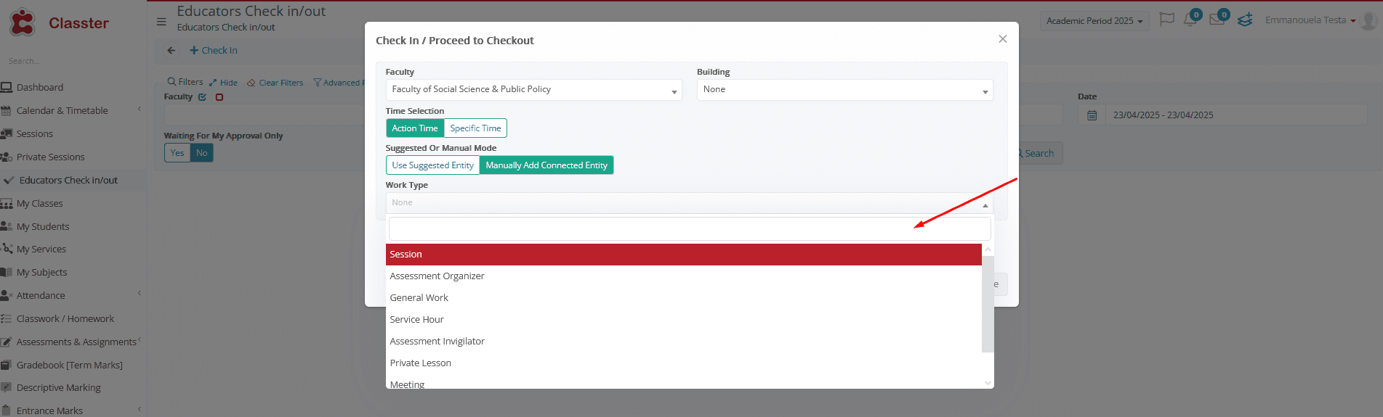This screenshot has width=1383, height=417.
Task: Set Waiting For My Approval to No
Action: click(202, 153)
